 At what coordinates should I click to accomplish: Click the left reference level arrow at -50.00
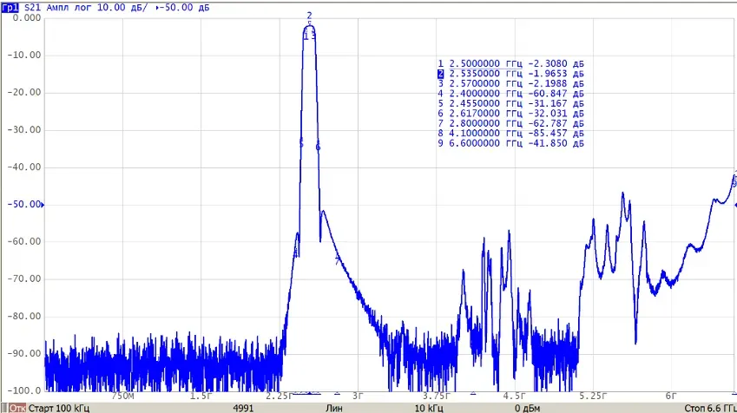43,205
